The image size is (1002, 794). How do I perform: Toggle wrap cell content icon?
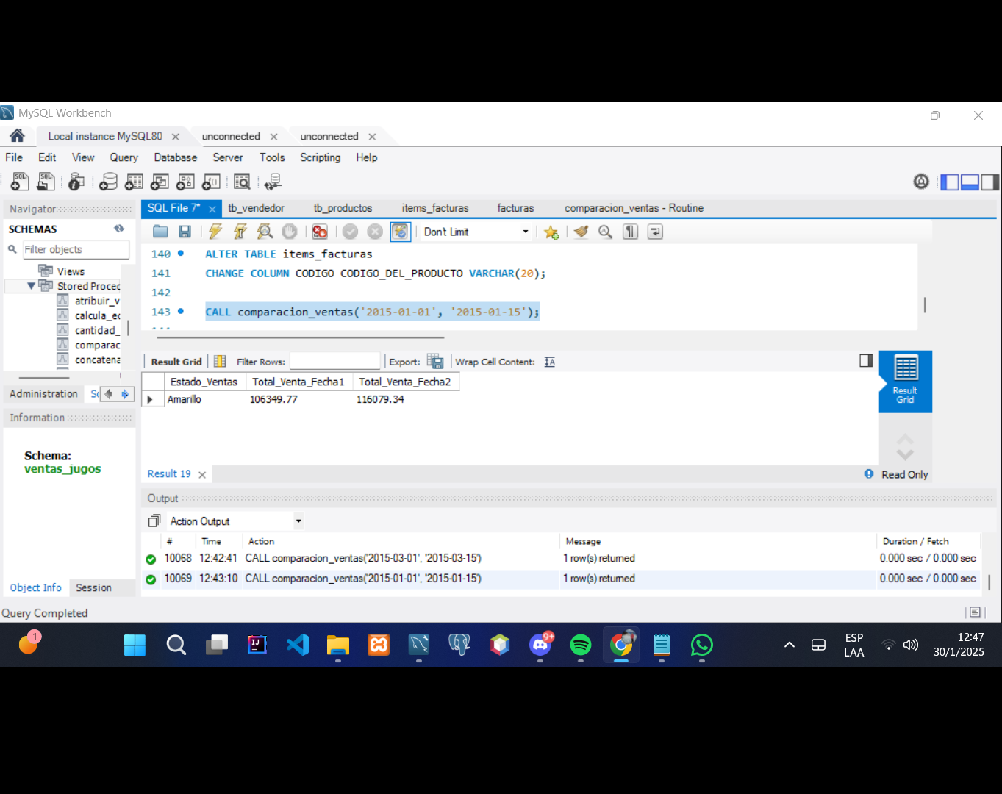coord(550,362)
